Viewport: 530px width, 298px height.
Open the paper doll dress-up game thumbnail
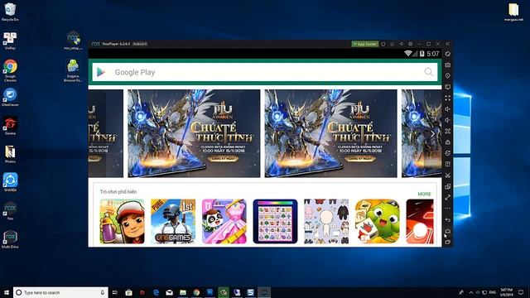click(326, 221)
